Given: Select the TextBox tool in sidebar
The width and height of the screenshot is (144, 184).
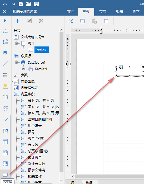Looking at the screenshot, I should 5,175.
